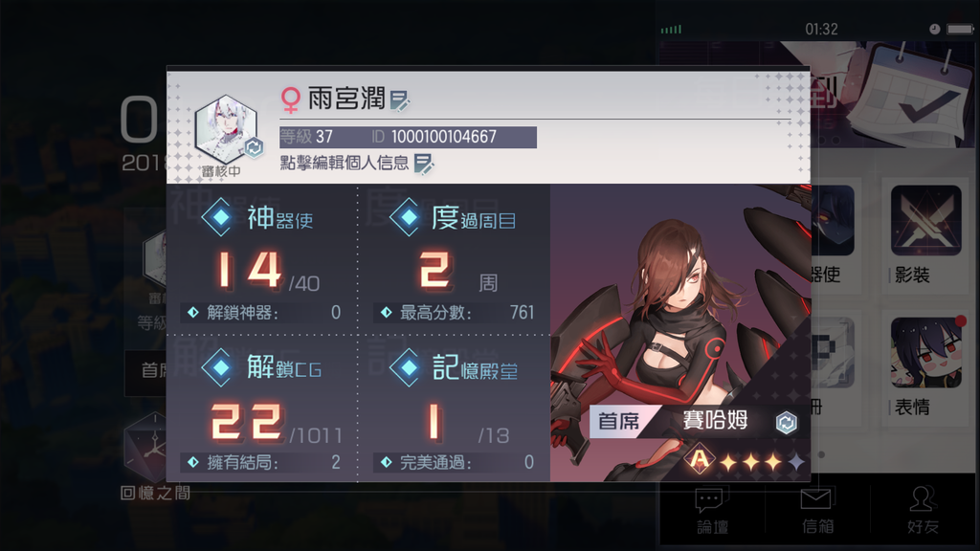980x551 pixels.
Task: Select the 神器使 stats panel
Action: 262,259
